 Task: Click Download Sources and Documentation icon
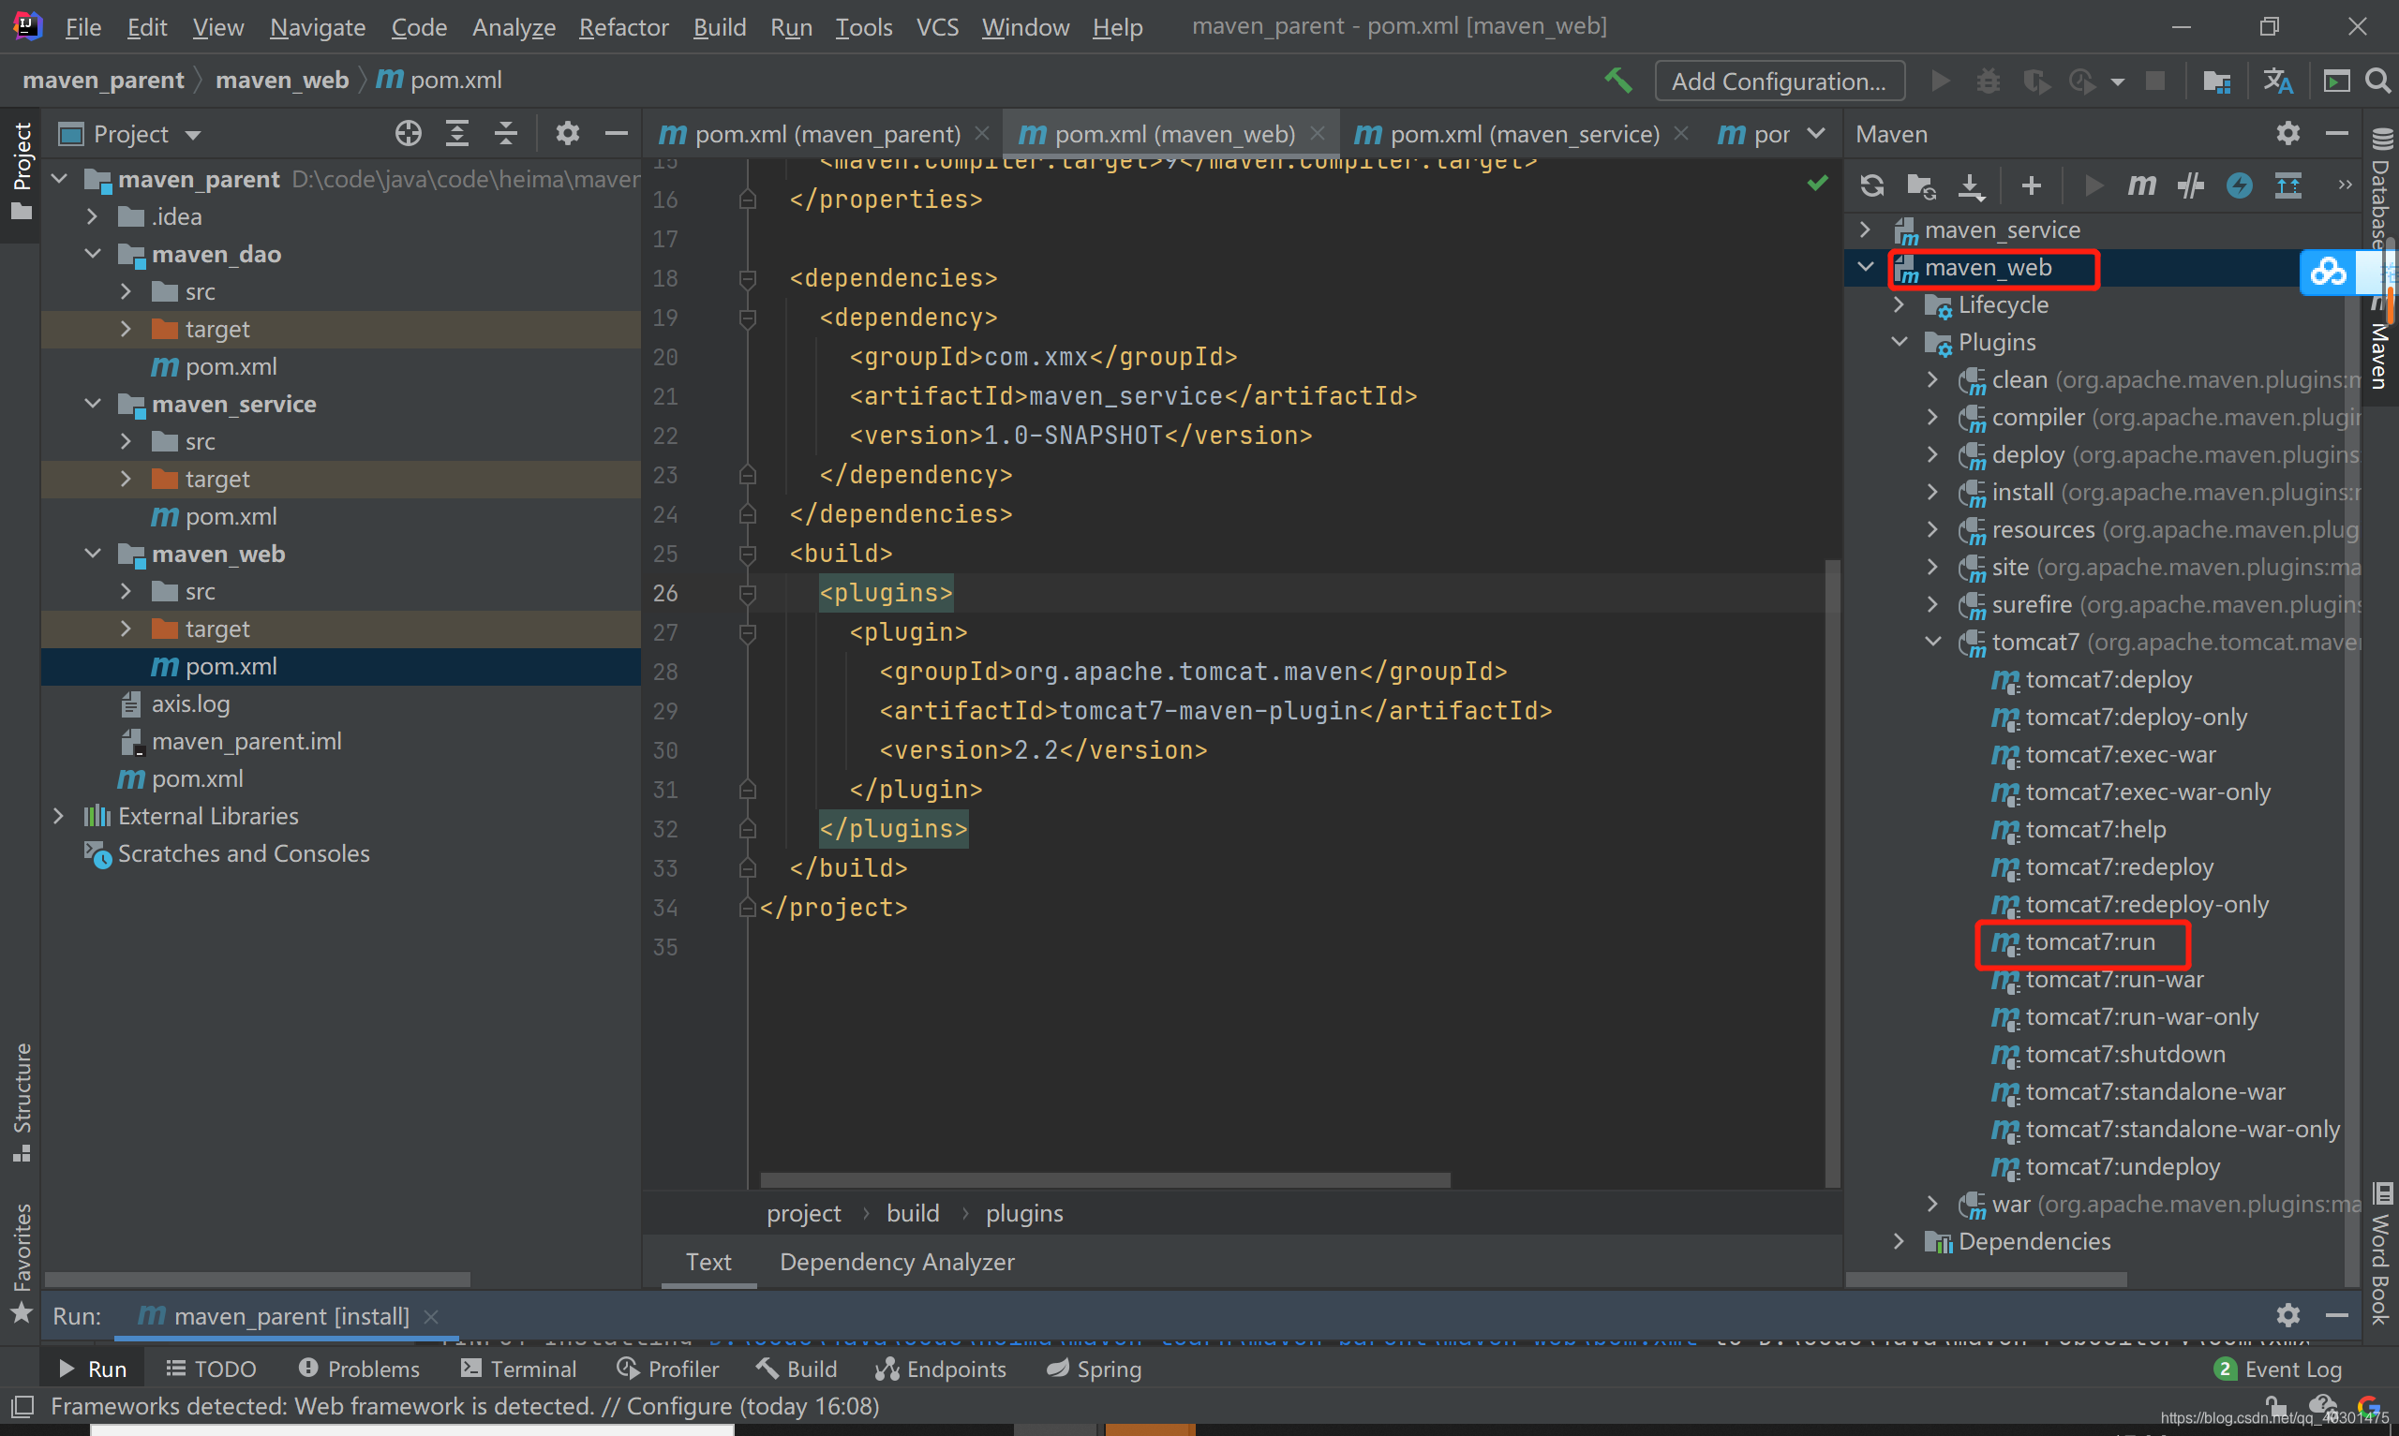pyautogui.click(x=1971, y=185)
